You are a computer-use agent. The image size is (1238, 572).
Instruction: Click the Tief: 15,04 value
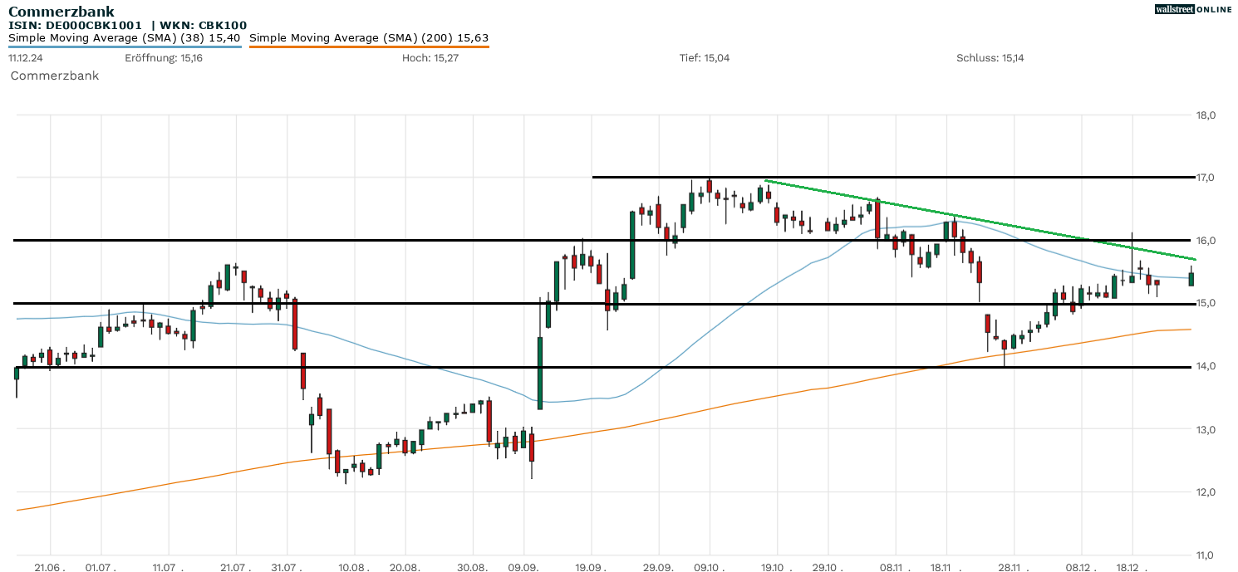click(704, 58)
